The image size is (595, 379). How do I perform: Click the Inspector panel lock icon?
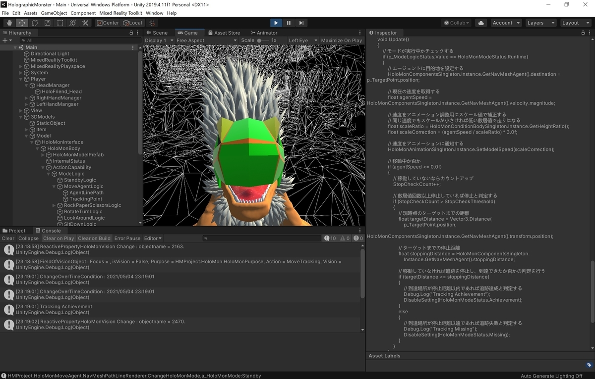click(x=583, y=33)
